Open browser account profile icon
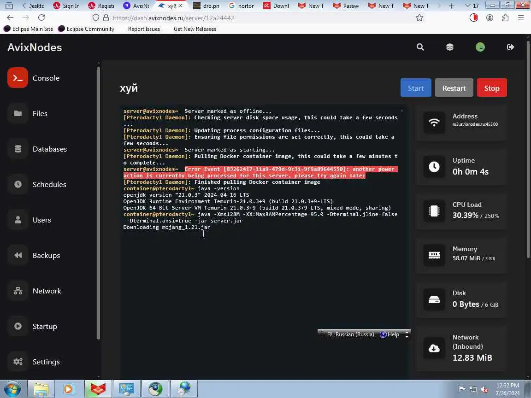This screenshot has height=398, width=531. [x=490, y=18]
